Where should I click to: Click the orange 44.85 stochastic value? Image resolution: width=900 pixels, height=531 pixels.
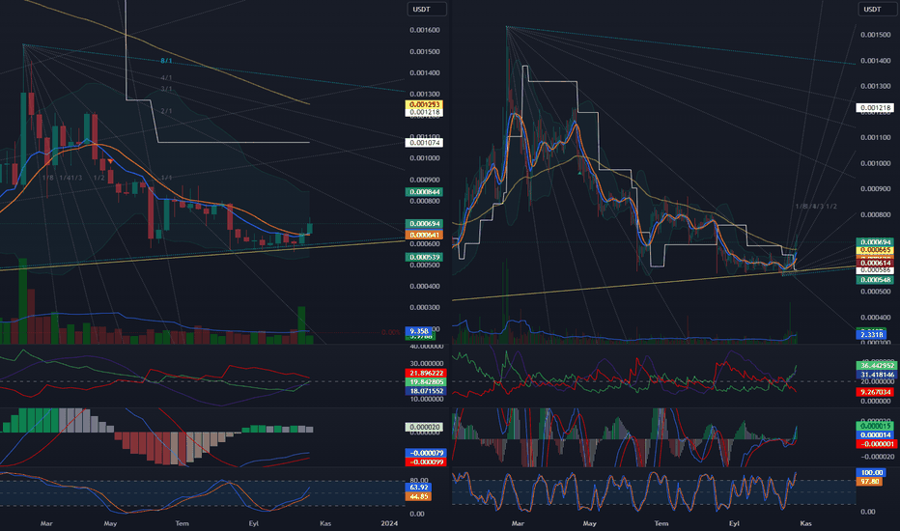(x=418, y=496)
